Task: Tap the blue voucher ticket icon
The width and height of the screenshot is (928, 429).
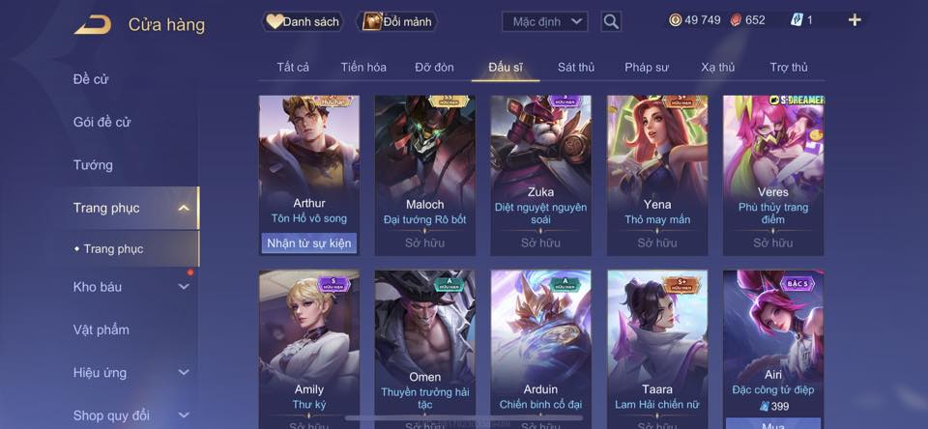Action: [x=797, y=20]
